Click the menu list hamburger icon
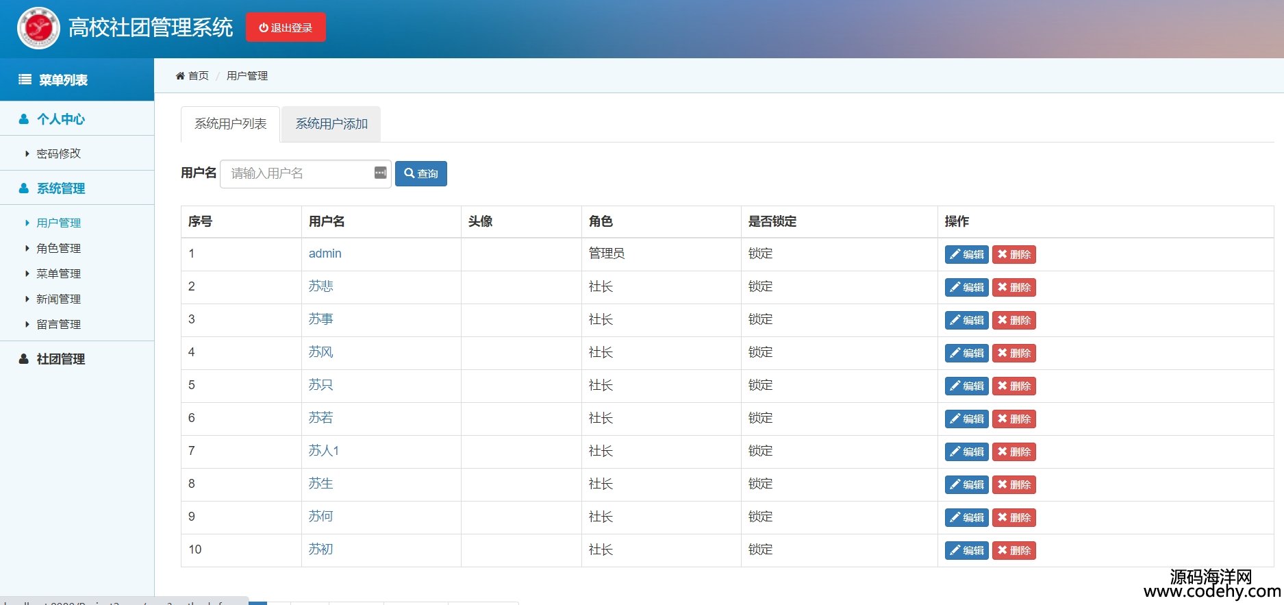The height and width of the screenshot is (605, 1284). coord(25,79)
